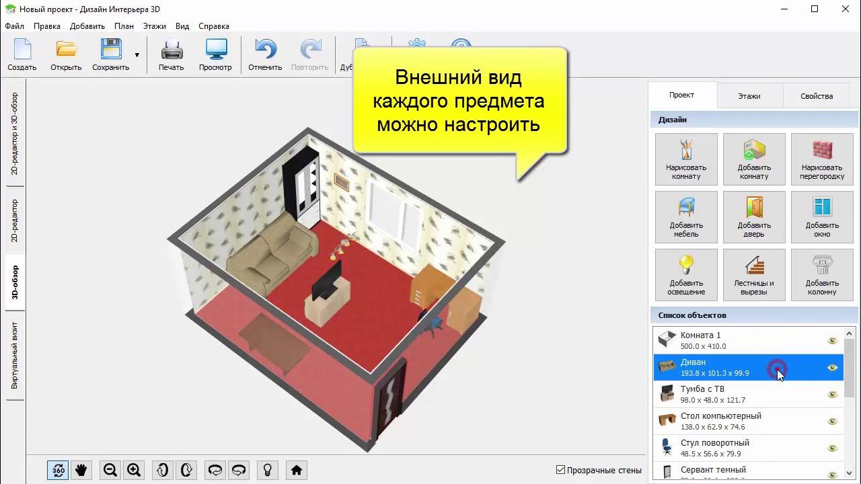The image size is (861, 484).
Task: Click the Создать (Create) toolbar icon
Action: (x=22, y=55)
